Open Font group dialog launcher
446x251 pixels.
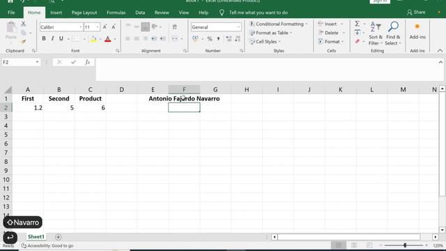pyautogui.click(x=118, y=51)
